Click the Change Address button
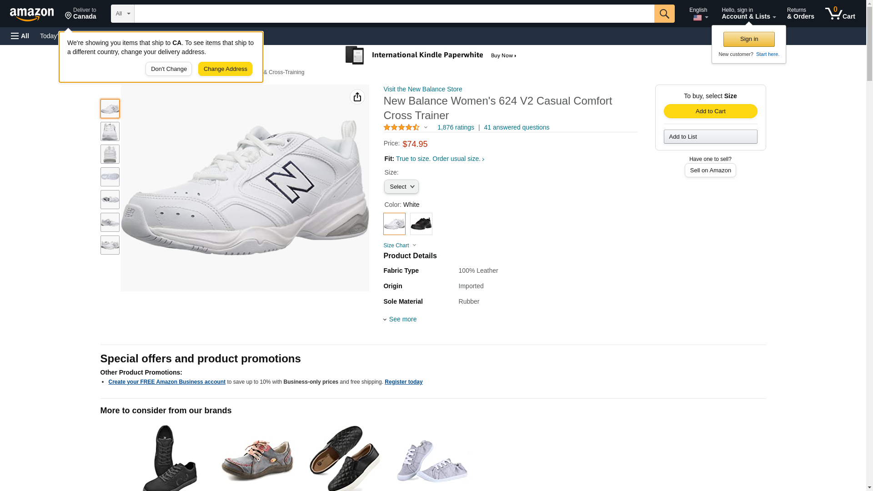 (225, 69)
